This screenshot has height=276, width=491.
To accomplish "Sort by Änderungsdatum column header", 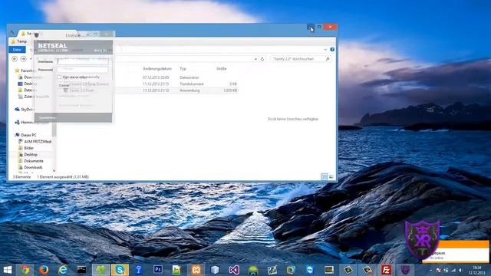I will [157, 68].
